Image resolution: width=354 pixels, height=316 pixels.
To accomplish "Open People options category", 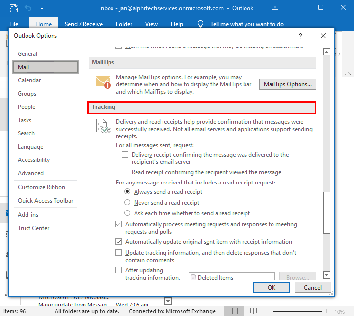I will [45, 107].
